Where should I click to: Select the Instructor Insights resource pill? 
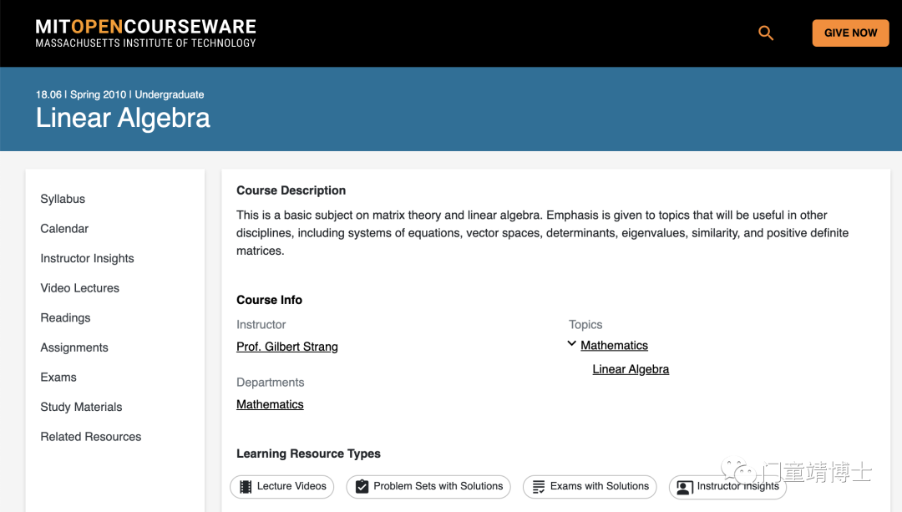click(727, 487)
